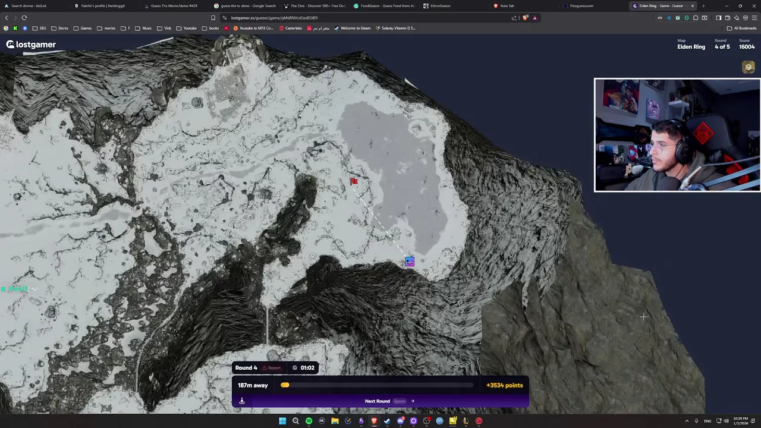Open Brave Shields icon
The image size is (761, 428).
(526, 18)
